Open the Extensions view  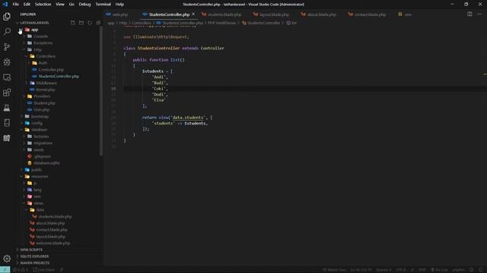pos(7,93)
